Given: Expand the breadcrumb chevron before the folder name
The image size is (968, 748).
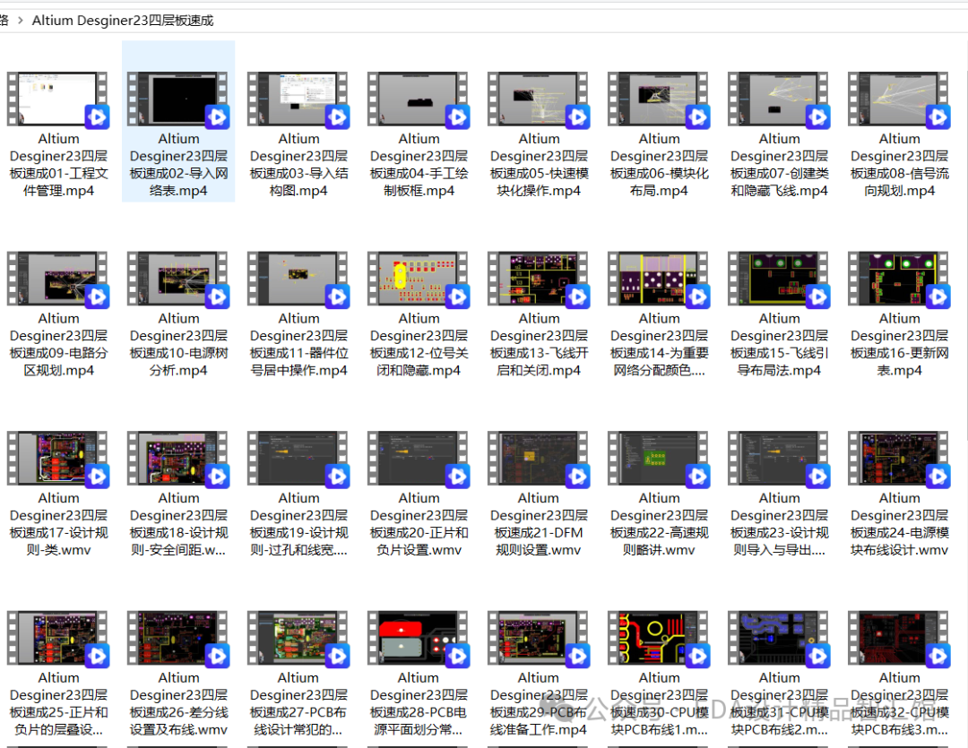Looking at the screenshot, I should point(20,20).
